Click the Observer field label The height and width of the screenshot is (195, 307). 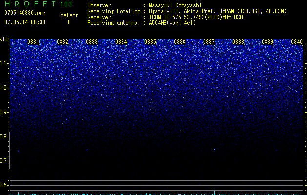(x=99, y=5)
